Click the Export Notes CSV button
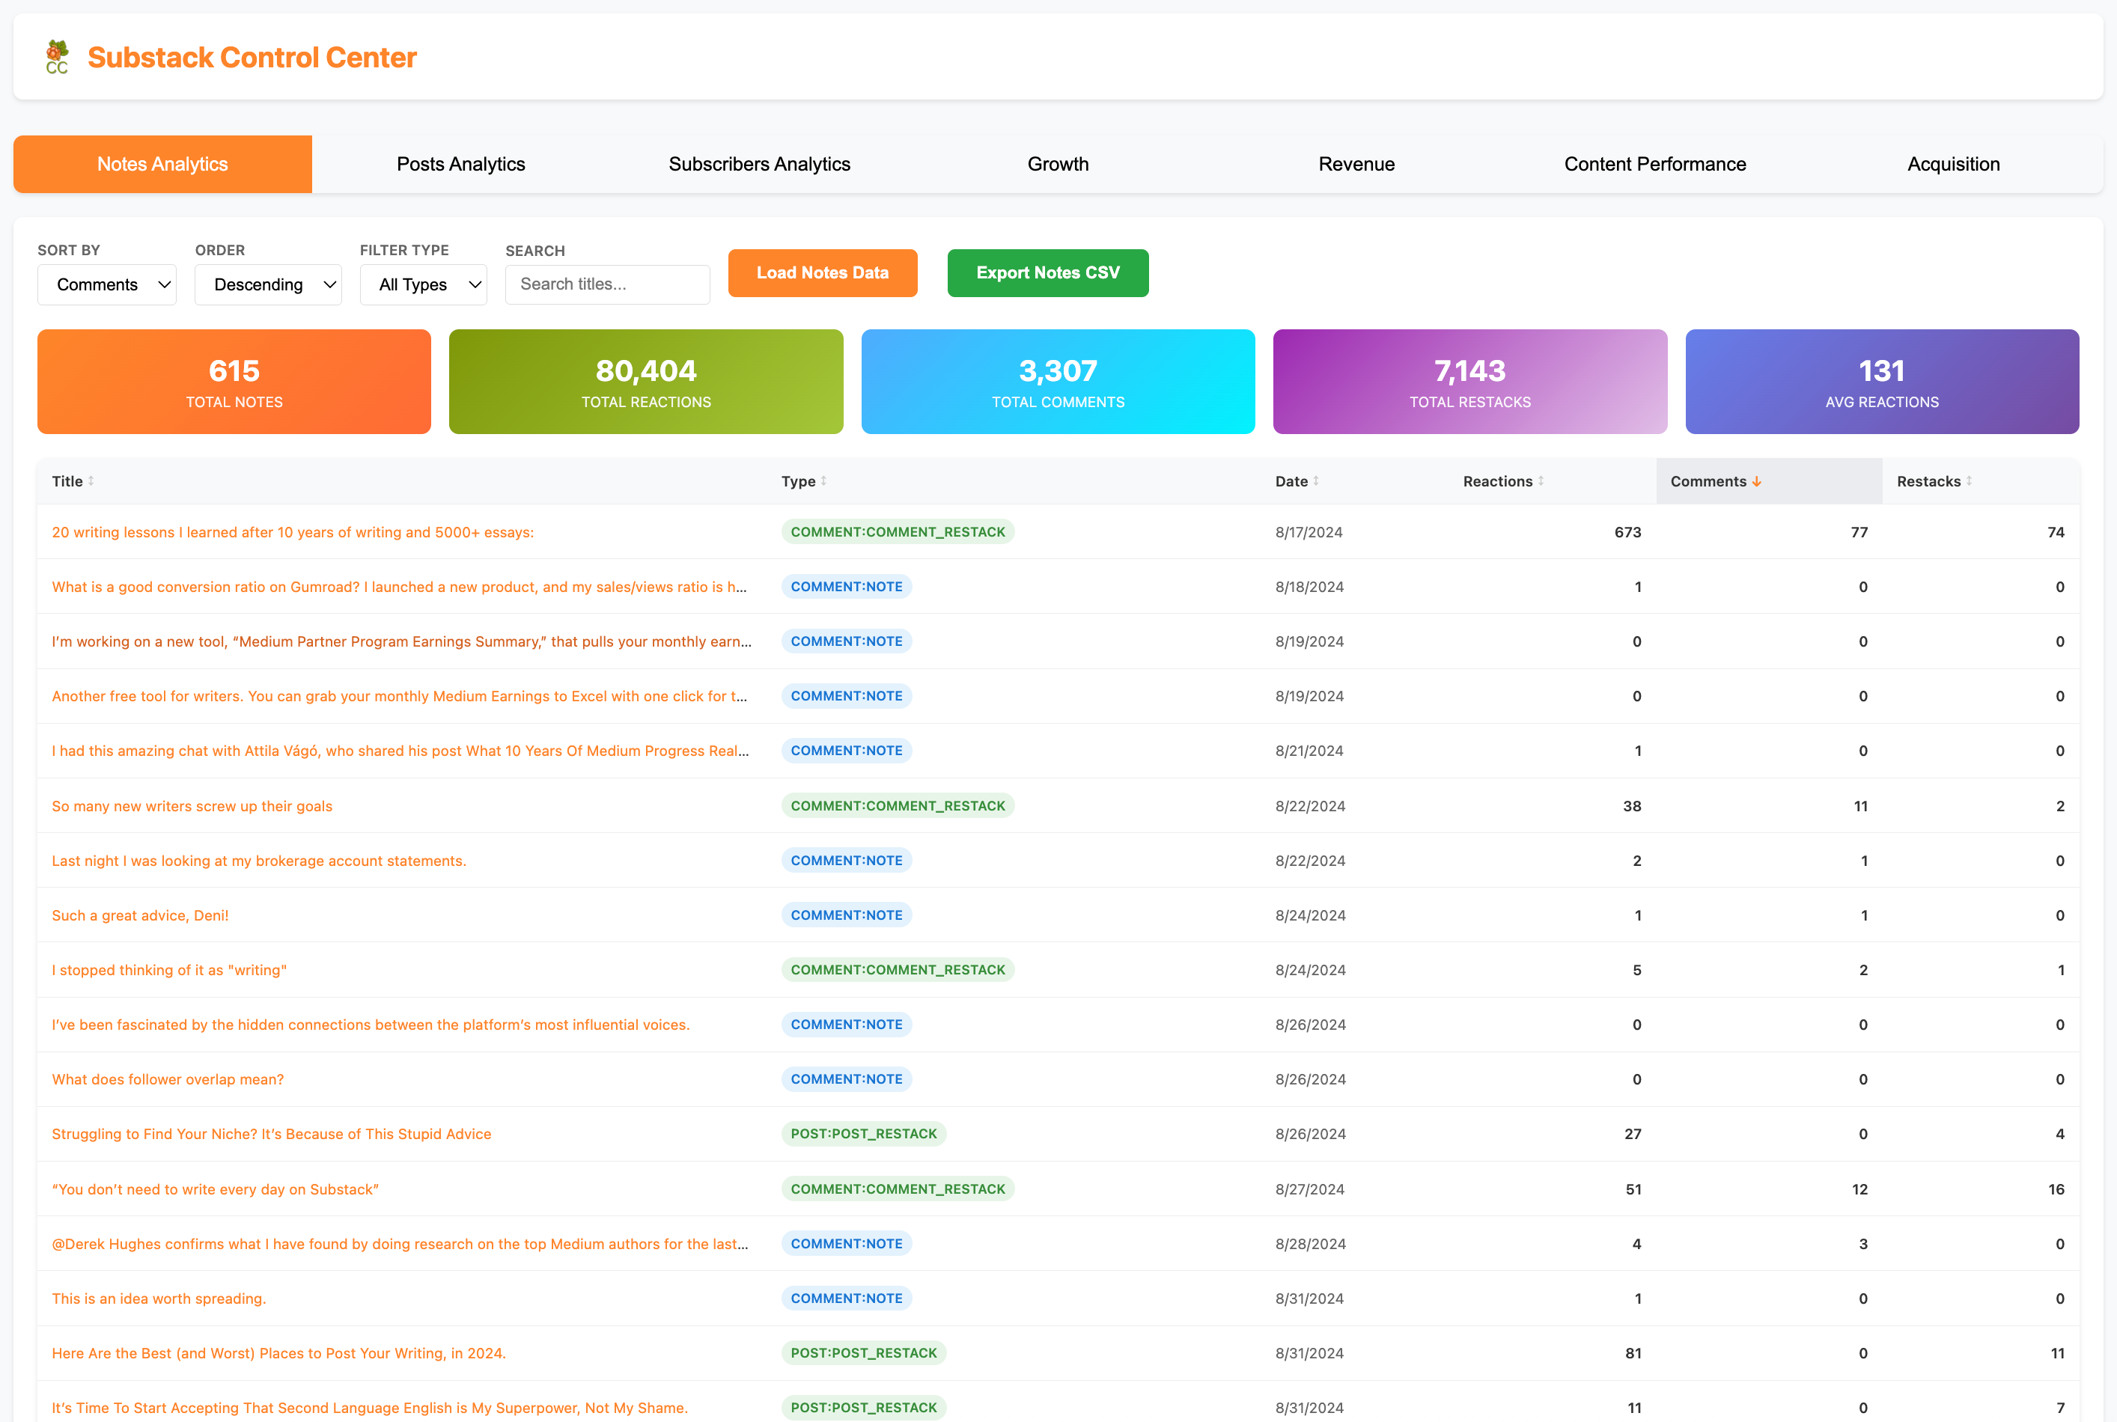This screenshot has height=1422, width=2117. 1047,273
